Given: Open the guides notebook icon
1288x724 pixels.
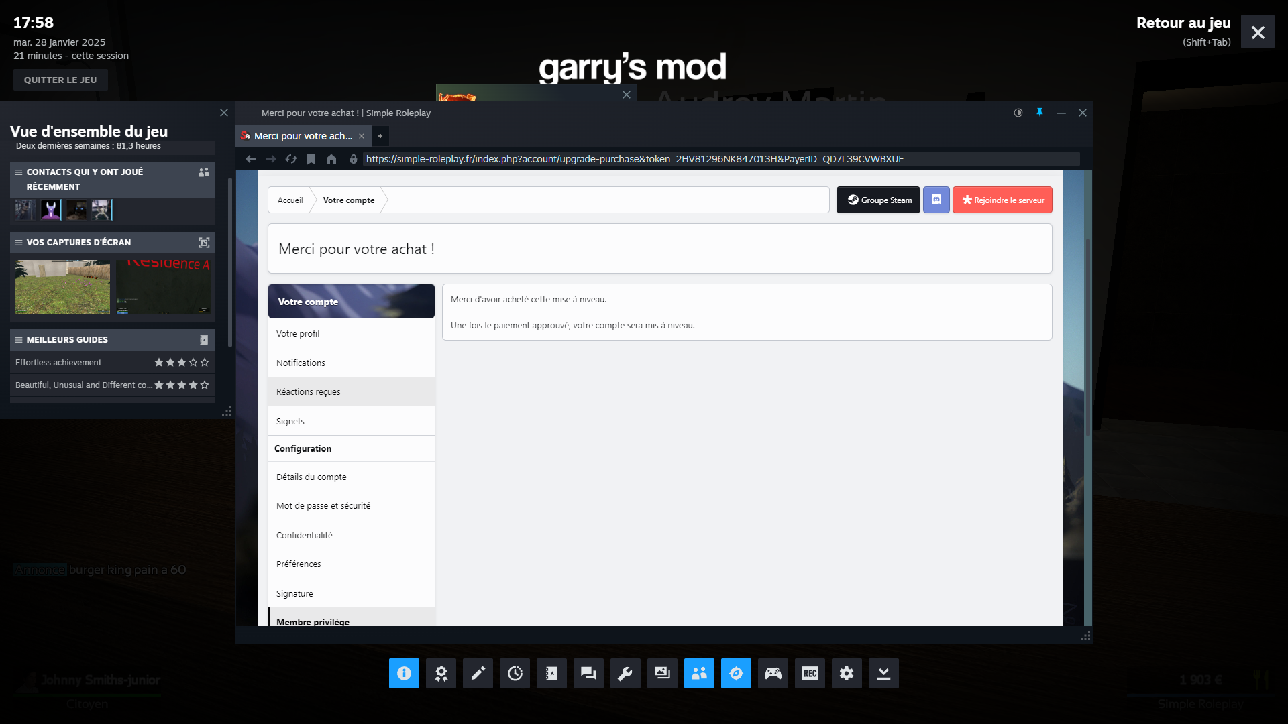Looking at the screenshot, I should (551, 673).
